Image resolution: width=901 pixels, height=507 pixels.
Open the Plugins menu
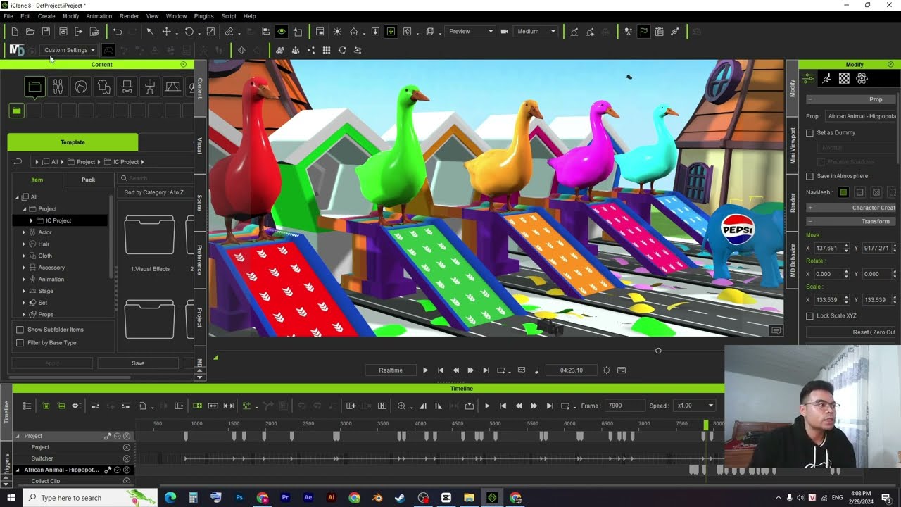coord(203,16)
